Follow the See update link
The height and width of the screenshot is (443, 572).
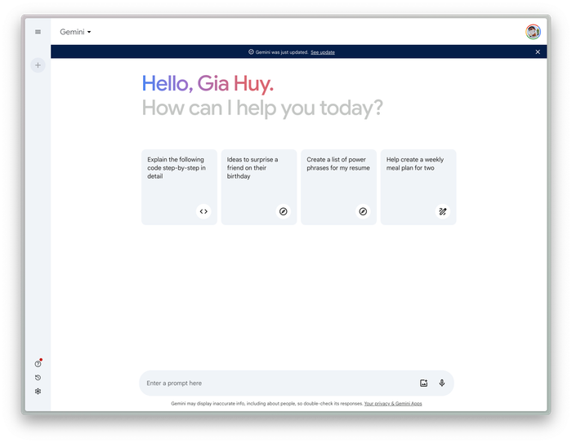click(x=323, y=52)
